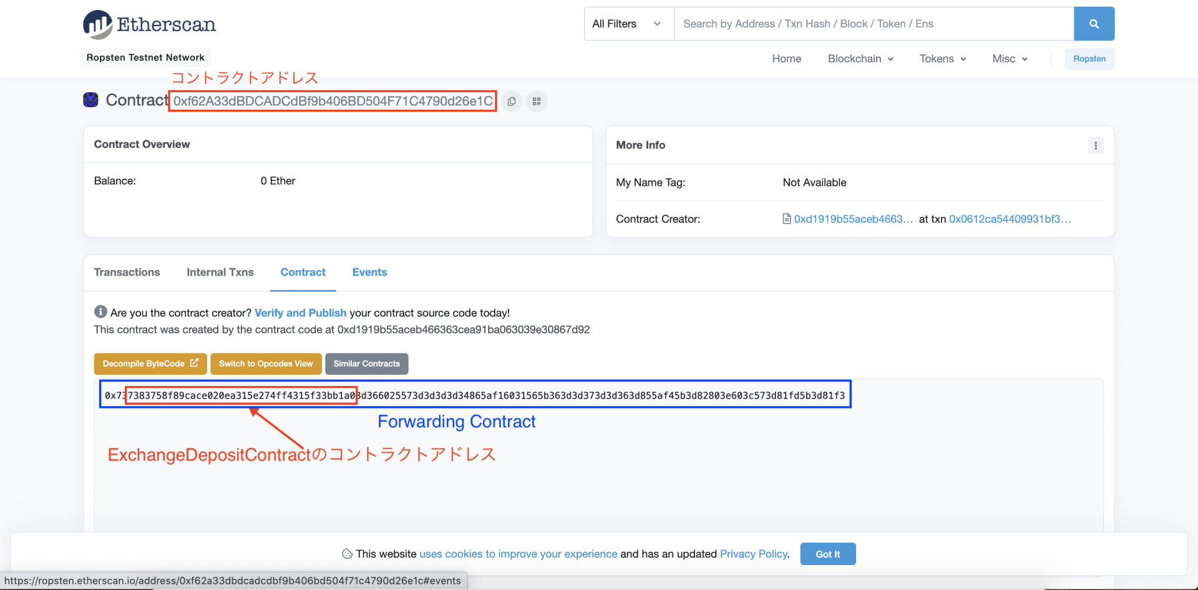
Task: Click the My Name Tag label
Action: [x=650, y=183]
